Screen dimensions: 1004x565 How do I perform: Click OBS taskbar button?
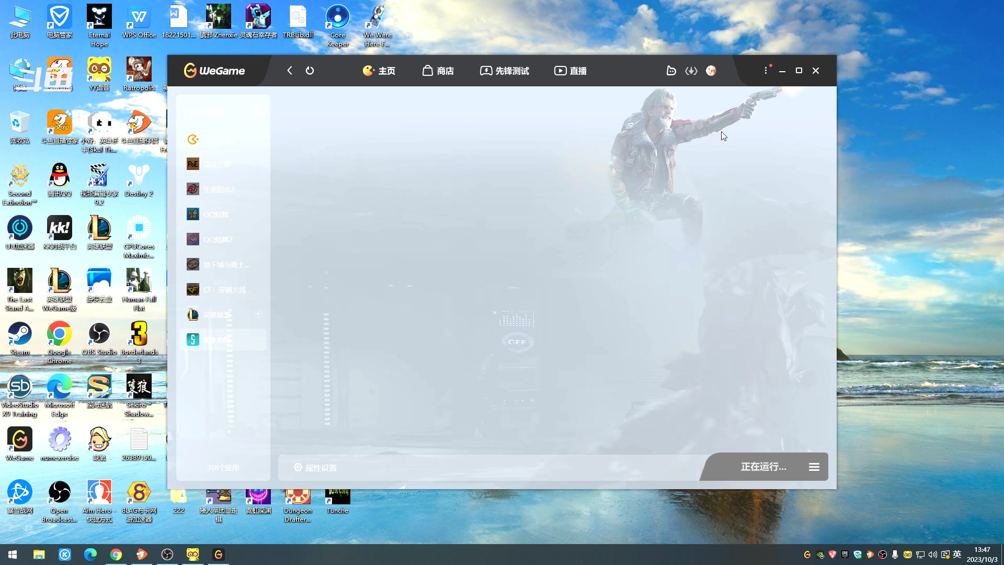tap(167, 555)
